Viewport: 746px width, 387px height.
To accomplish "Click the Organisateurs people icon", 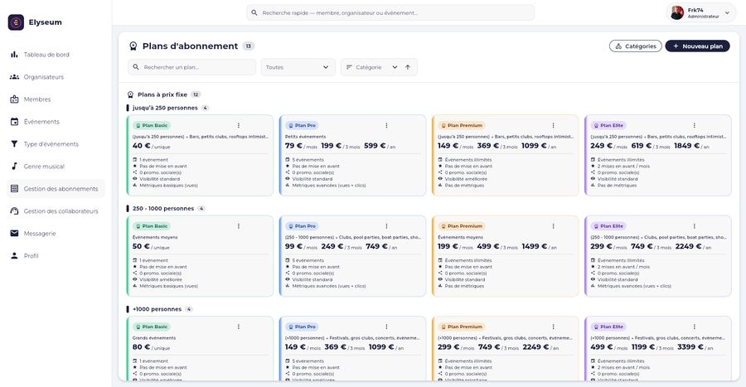I will (x=14, y=77).
